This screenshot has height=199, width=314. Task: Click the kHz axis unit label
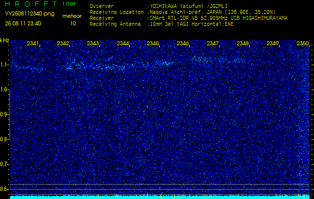(x=4, y=40)
